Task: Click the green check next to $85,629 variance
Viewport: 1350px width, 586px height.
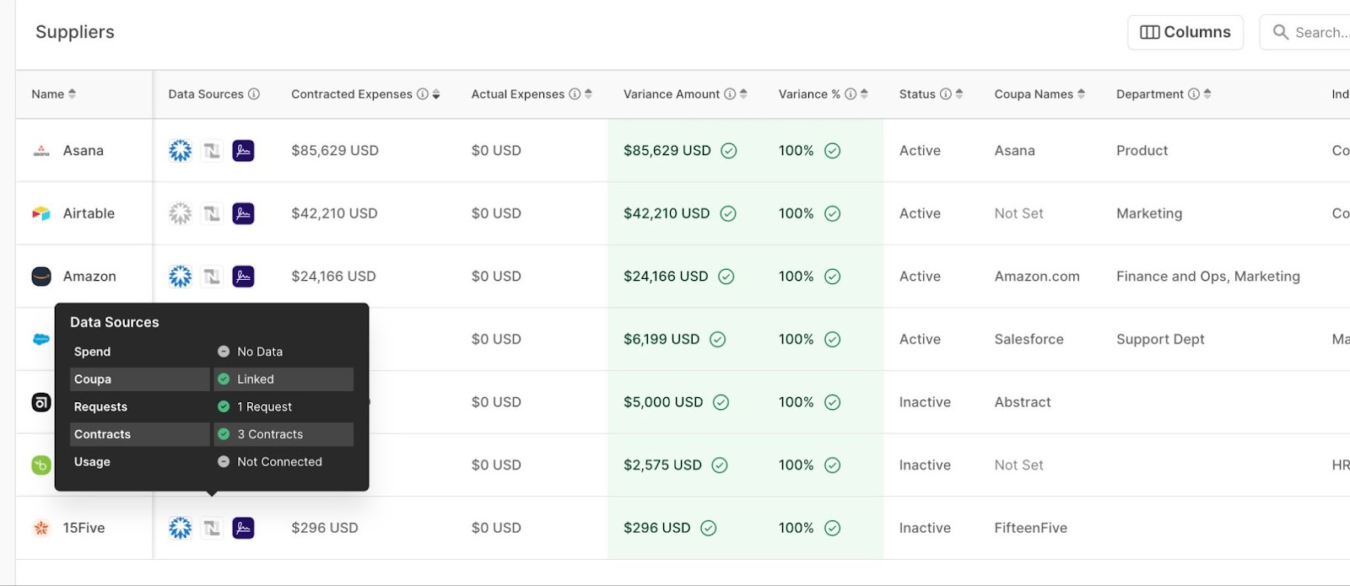Action: tap(729, 151)
